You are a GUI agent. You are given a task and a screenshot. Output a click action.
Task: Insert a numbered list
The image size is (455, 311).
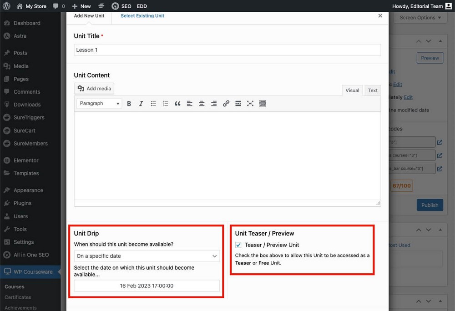tap(166, 104)
